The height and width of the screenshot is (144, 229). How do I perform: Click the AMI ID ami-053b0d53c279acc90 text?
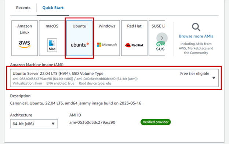pos(92,122)
